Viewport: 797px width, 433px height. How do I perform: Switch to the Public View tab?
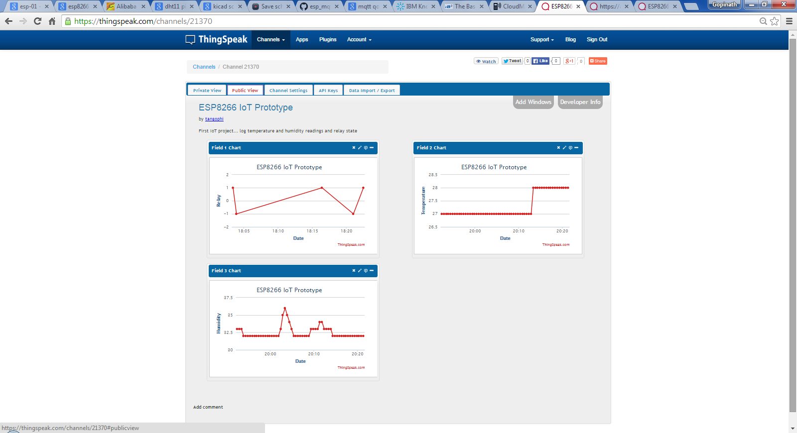(x=245, y=90)
